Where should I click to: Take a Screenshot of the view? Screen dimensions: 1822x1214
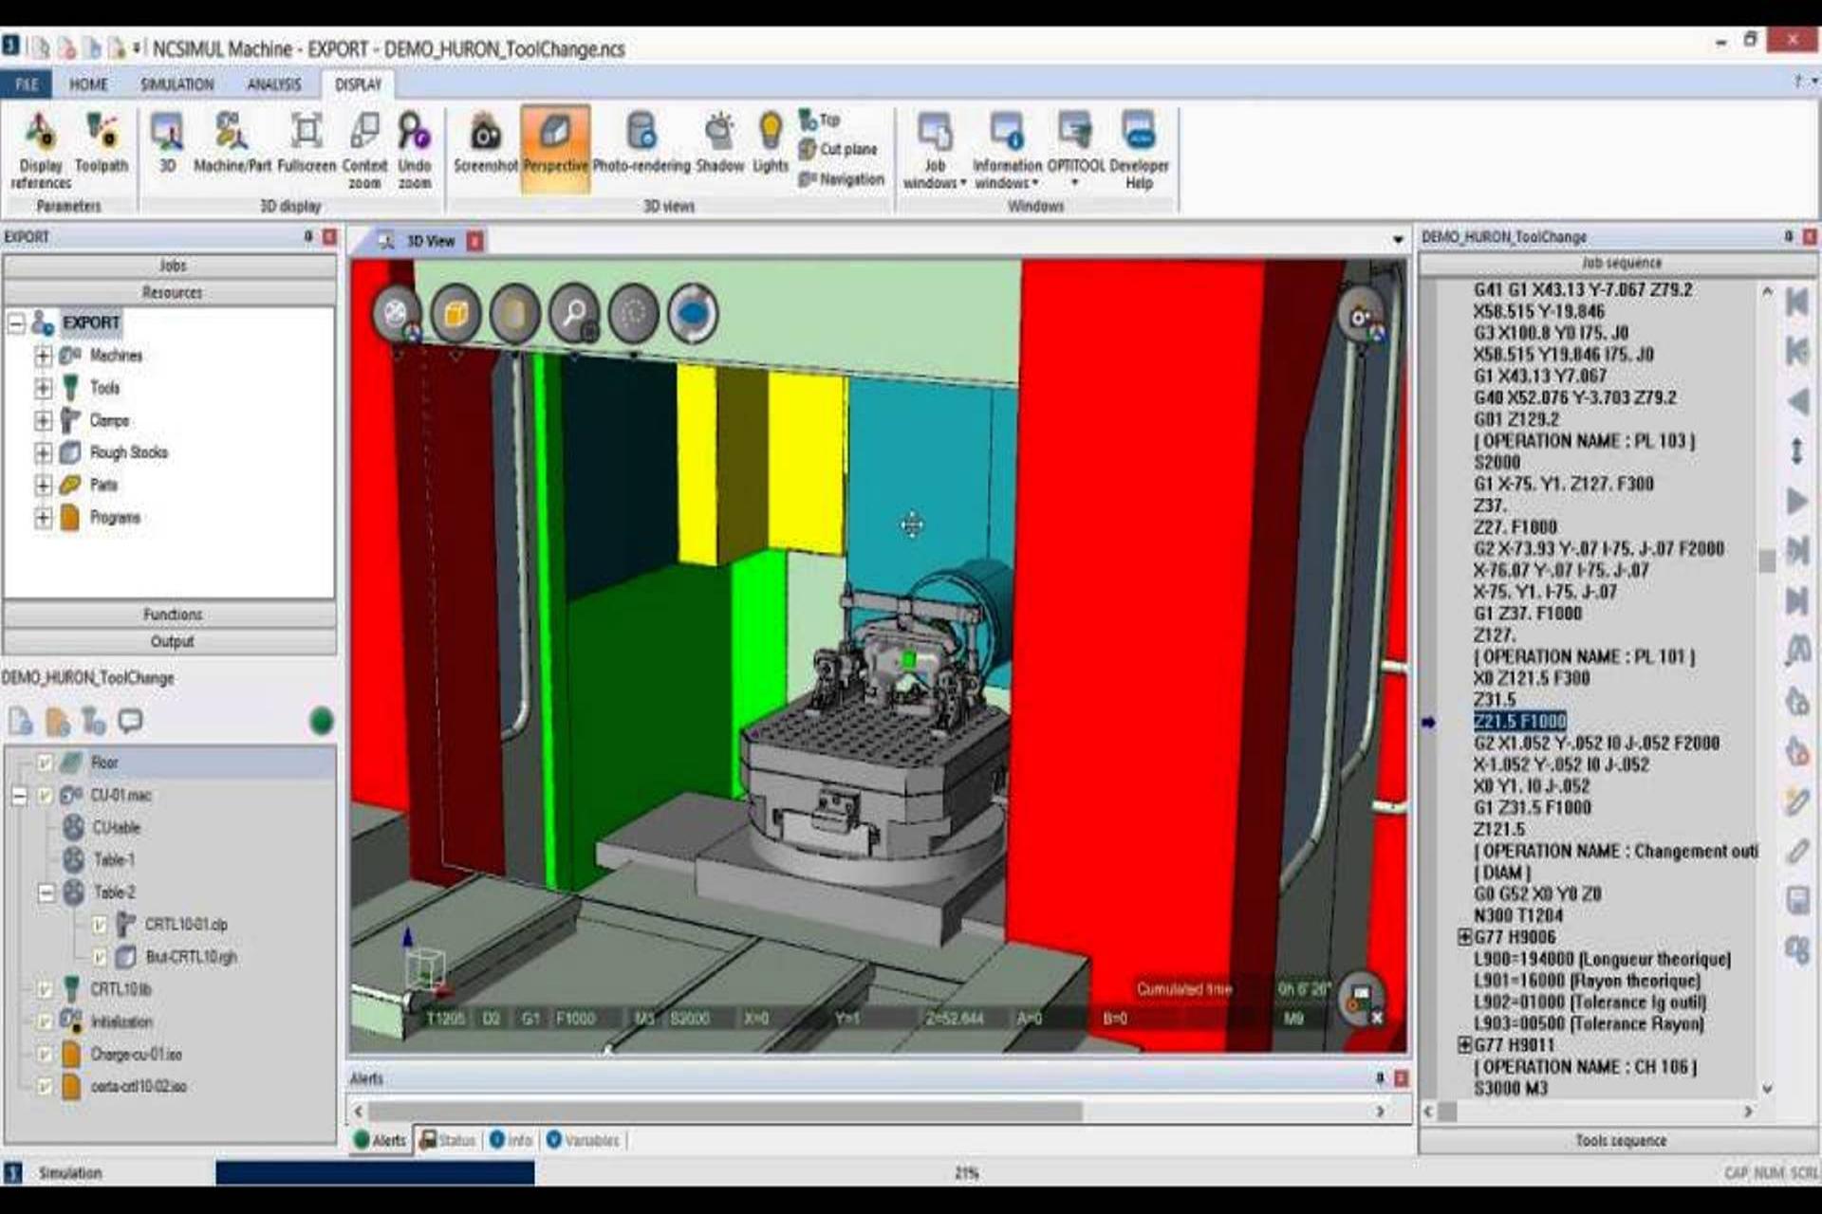point(485,143)
